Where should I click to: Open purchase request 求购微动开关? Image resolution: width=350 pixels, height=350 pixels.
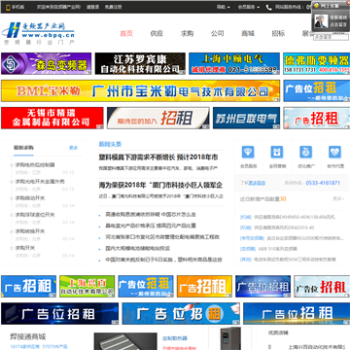[x=30, y=198]
